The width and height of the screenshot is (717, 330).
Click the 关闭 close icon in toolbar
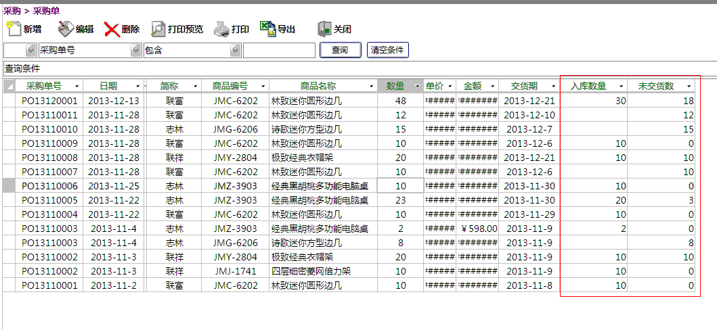[324, 29]
